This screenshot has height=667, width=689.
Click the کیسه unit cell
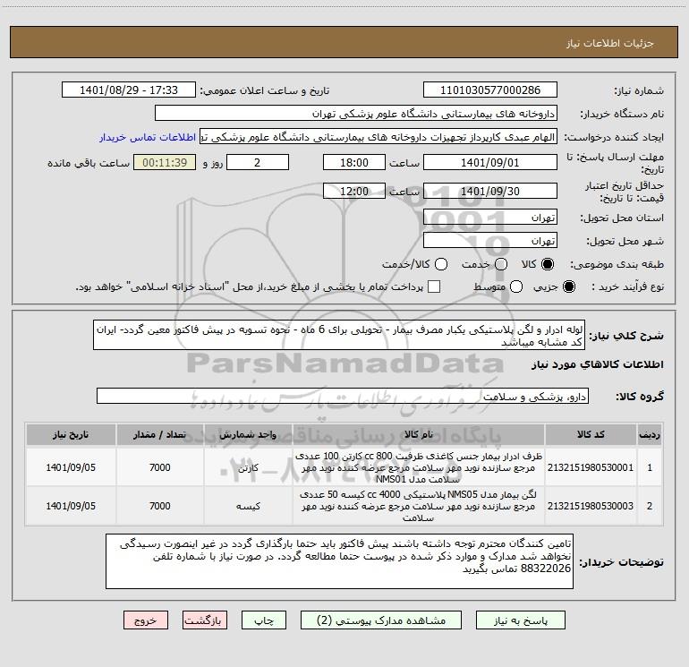click(x=248, y=507)
